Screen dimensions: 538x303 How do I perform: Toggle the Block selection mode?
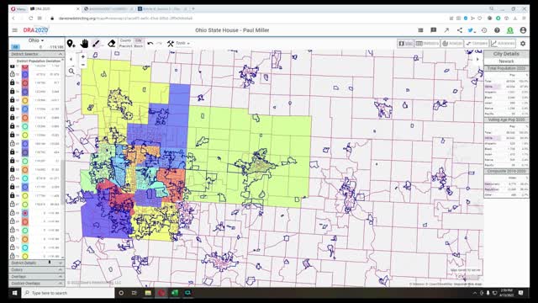[x=138, y=45]
